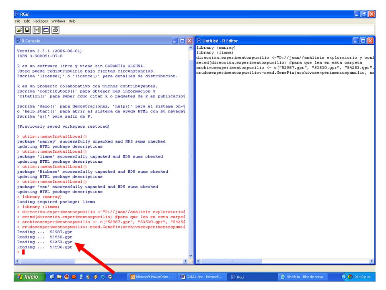Click the Run line or selection icon
Image resolution: width=386 pixels, height=290 pixels.
[x=37, y=30]
